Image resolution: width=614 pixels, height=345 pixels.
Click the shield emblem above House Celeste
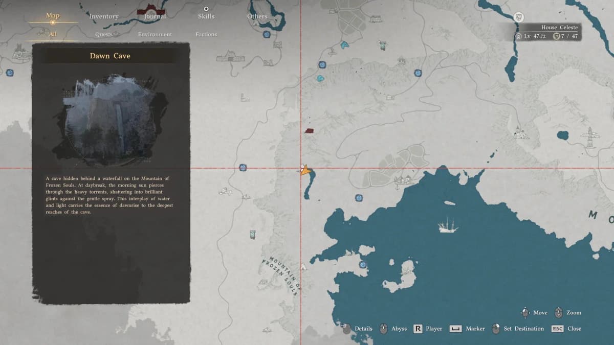click(519, 17)
